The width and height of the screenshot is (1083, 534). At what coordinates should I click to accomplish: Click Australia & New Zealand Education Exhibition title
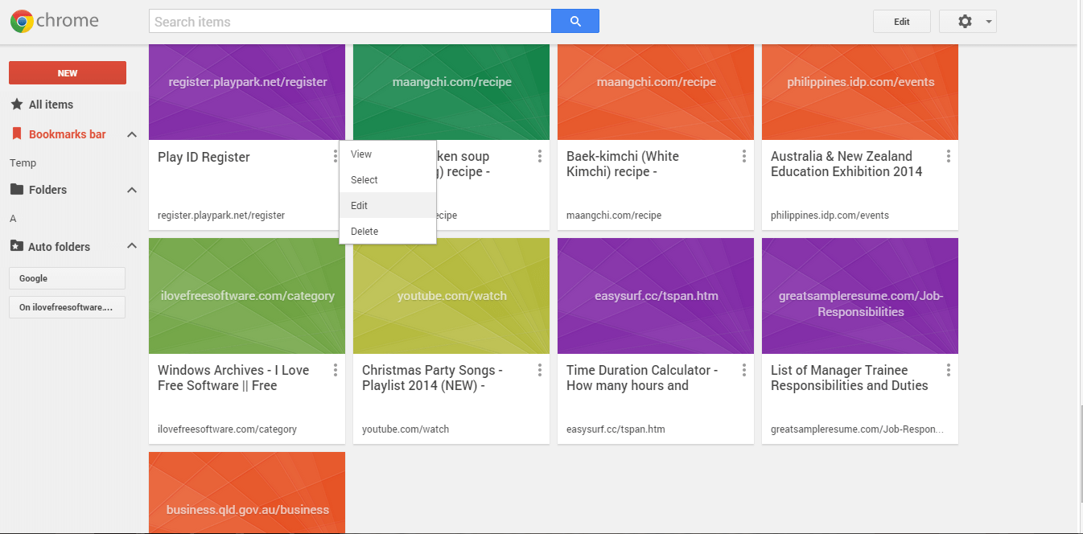(846, 164)
